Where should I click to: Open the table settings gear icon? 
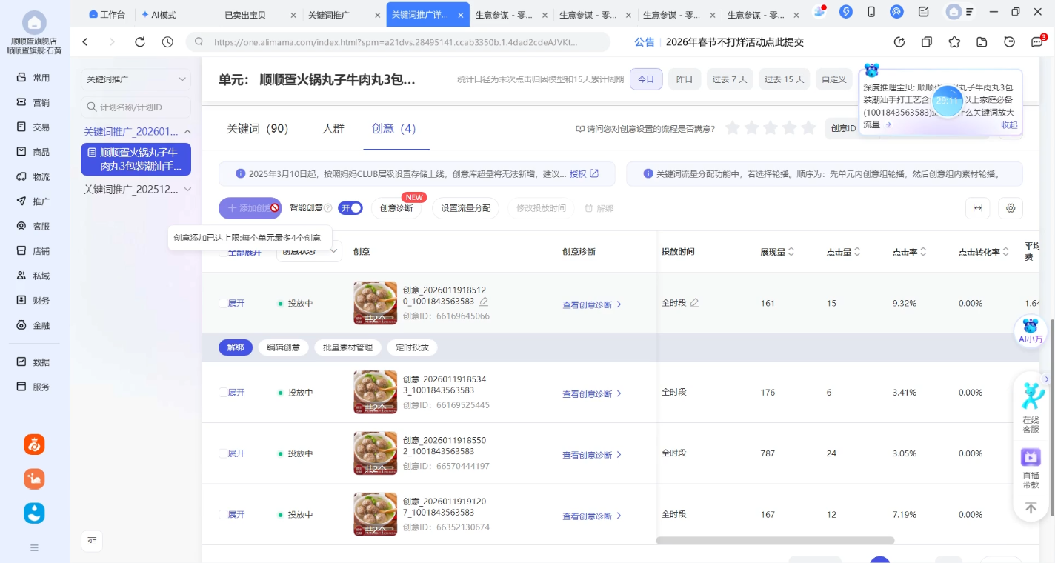(x=1011, y=208)
